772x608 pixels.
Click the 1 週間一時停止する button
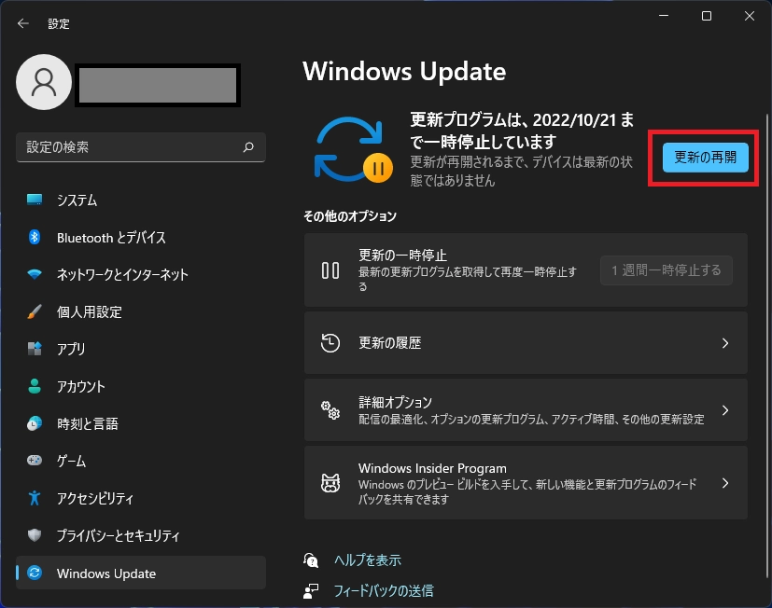[x=666, y=270]
